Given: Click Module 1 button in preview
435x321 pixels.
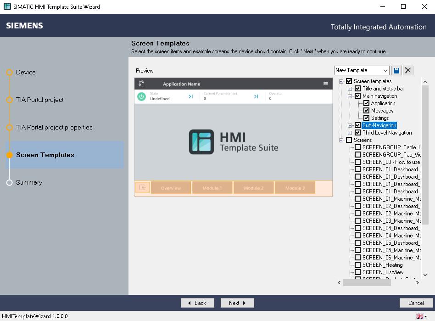Looking at the screenshot, I should (x=212, y=188).
